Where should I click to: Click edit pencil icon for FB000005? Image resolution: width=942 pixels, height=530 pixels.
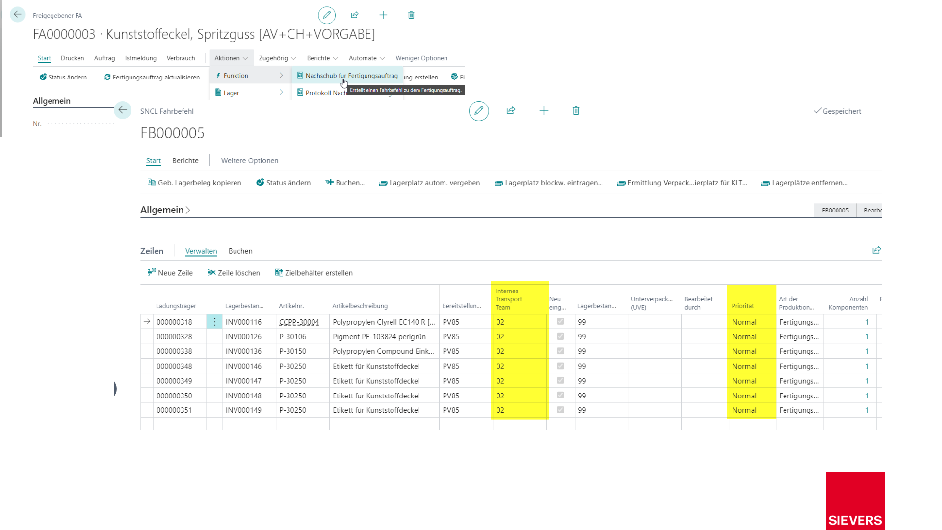[479, 111]
